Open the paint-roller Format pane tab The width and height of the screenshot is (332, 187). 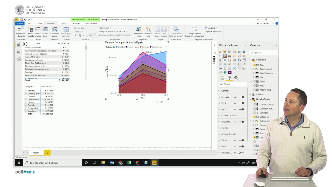tap(229, 78)
